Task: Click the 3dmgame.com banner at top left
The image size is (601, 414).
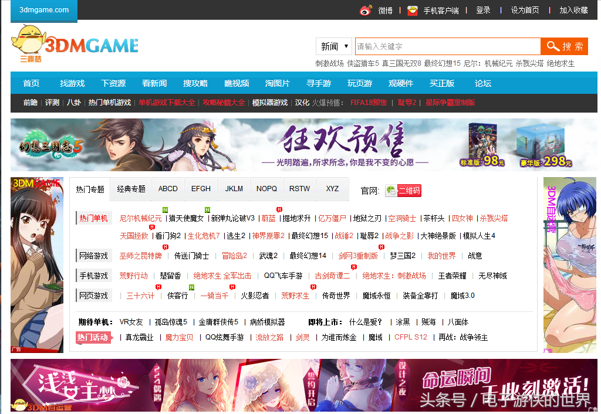Action: 43,9
